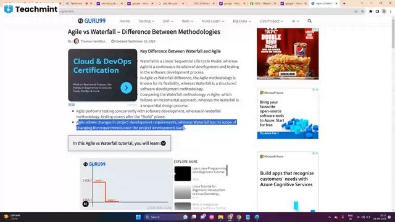
Task: Expand the Must Learn menu
Action: (213, 21)
